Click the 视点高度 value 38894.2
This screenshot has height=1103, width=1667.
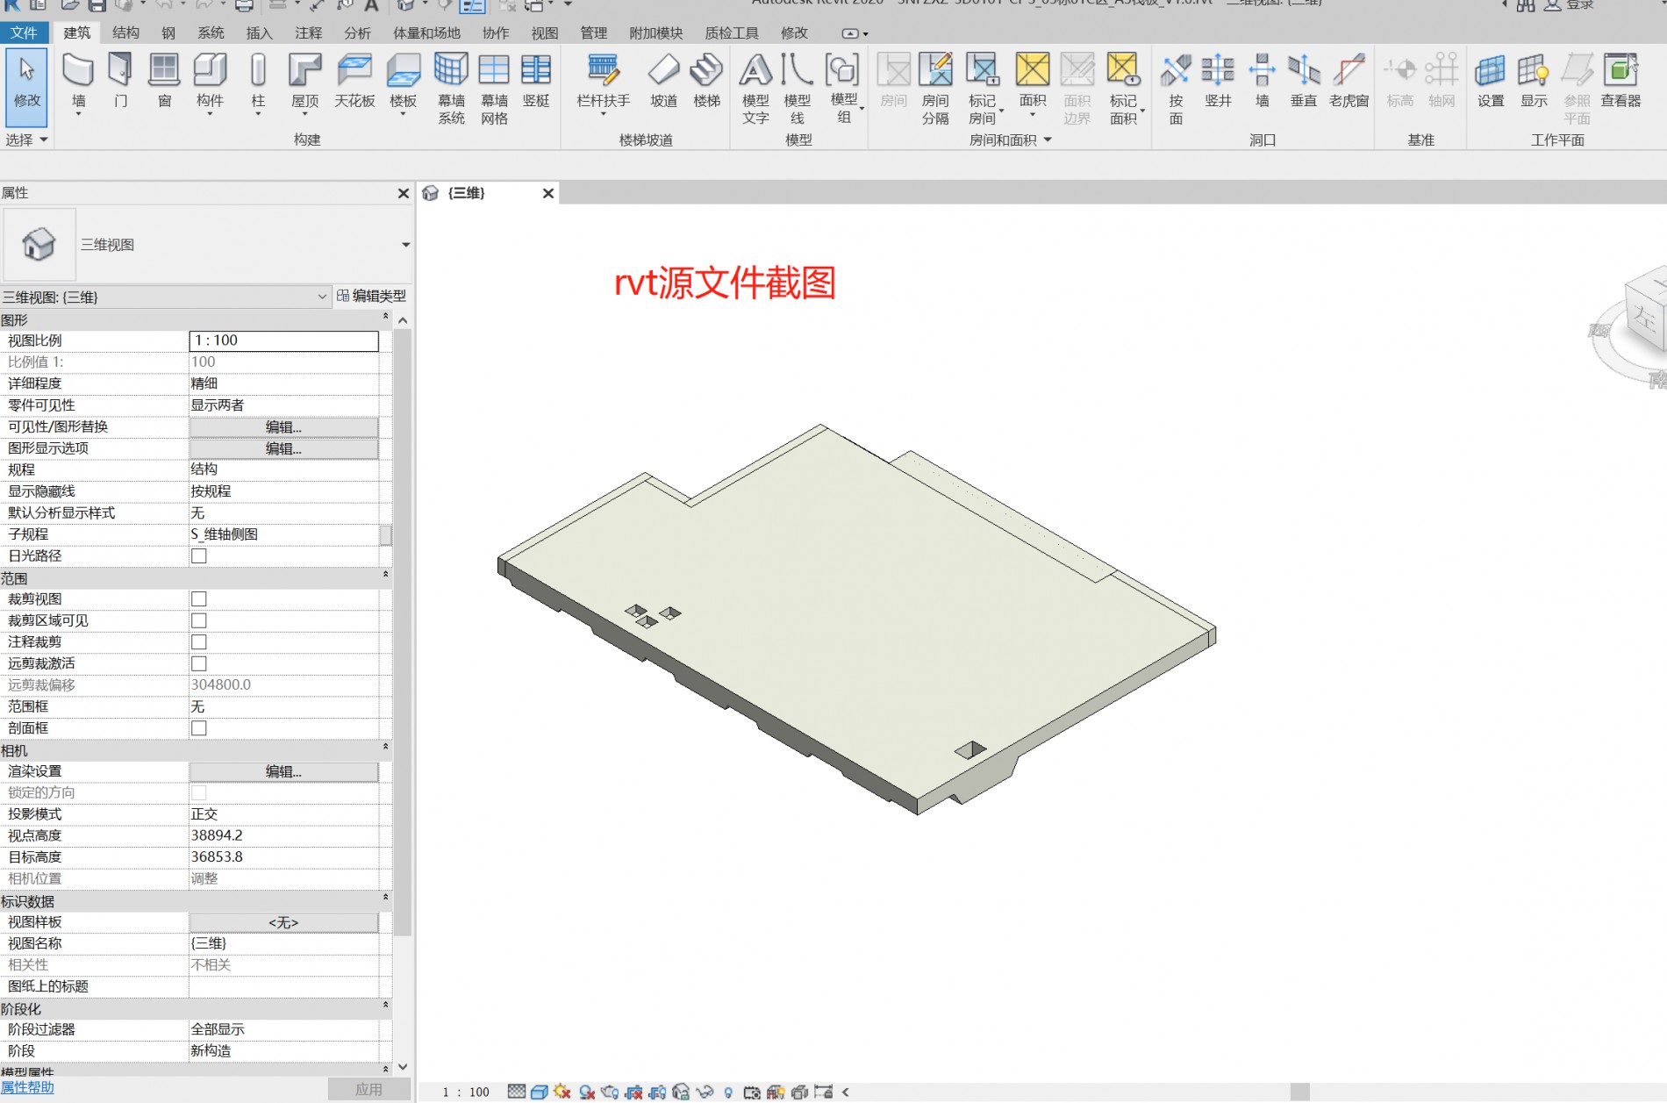217,835
